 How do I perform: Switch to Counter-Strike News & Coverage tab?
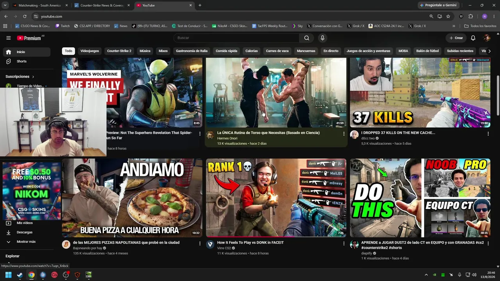(x=102, y=5)
